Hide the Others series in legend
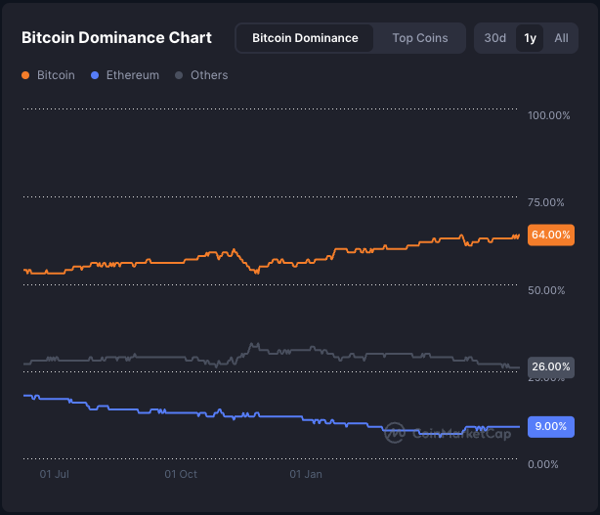The width and height of the screenshot is (600, 515). [x=201, y=75]
